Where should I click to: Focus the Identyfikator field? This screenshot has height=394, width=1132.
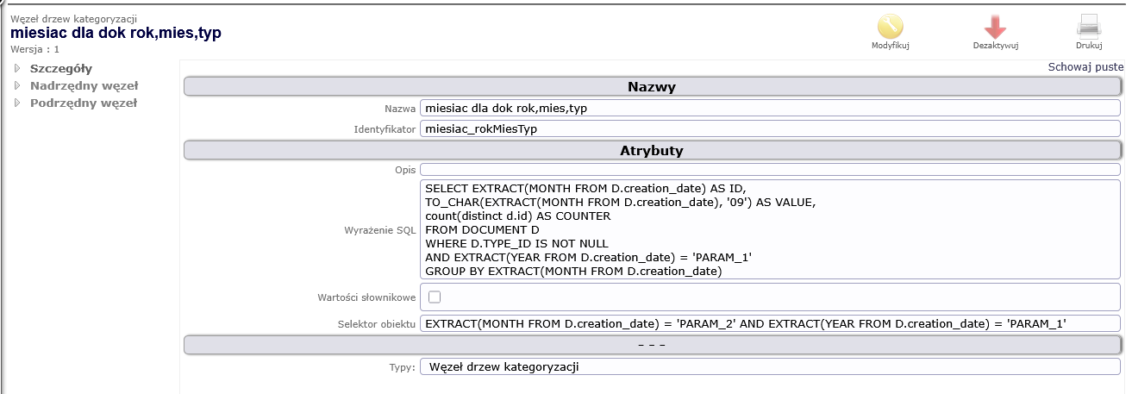click(x=769, y=128)
